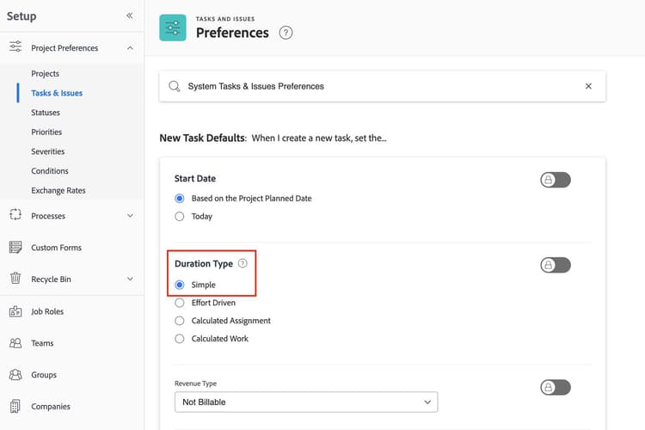
Task: Click the Teams people icon
Action: (15, 343)
